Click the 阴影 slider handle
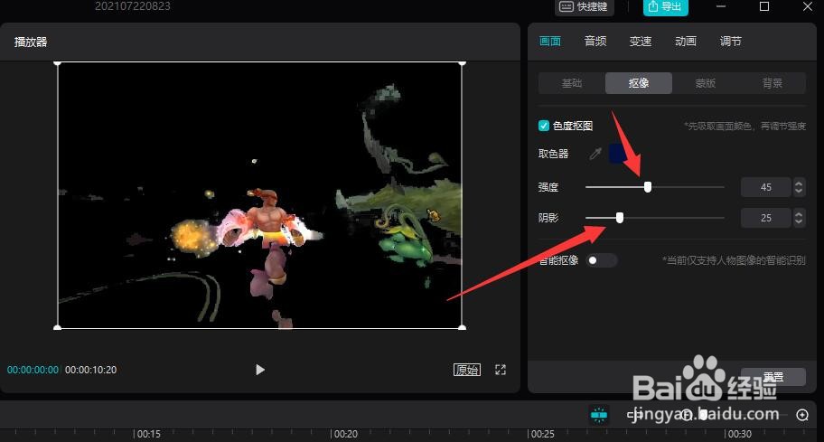824x442 pixels. pos(620,218)
